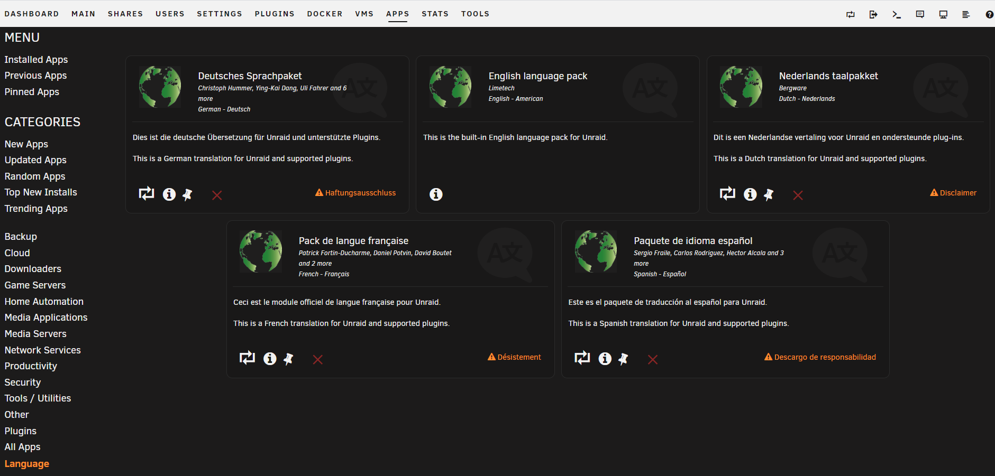
Task: Click the help question mark icon
Action: (989, 14)
